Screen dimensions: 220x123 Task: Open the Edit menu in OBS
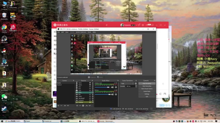pos(63,32)
